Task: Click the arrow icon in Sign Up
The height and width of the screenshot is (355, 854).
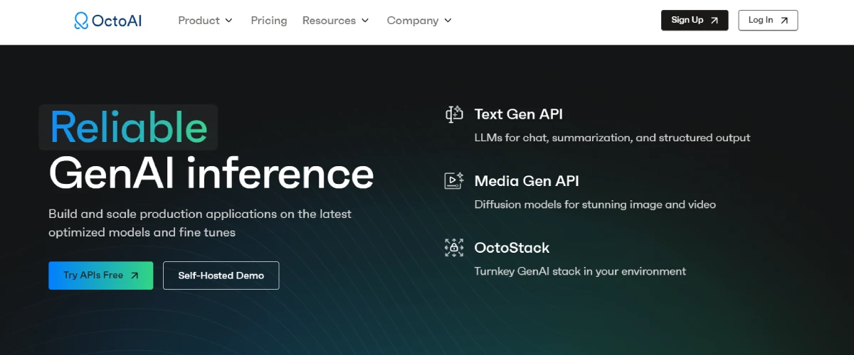Action: 714,21
